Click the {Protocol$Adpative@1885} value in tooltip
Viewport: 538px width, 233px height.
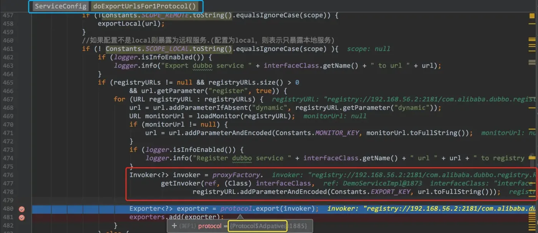click(x=268, y=226)
